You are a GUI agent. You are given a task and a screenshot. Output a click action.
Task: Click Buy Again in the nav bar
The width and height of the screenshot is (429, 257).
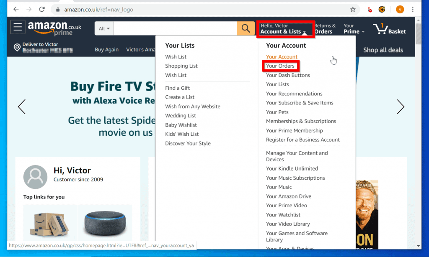click(107, 50)
